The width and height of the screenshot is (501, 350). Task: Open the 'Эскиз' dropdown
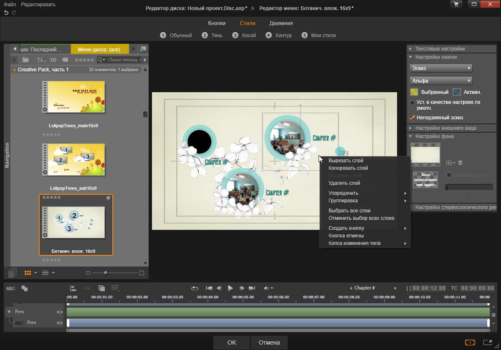441,68
